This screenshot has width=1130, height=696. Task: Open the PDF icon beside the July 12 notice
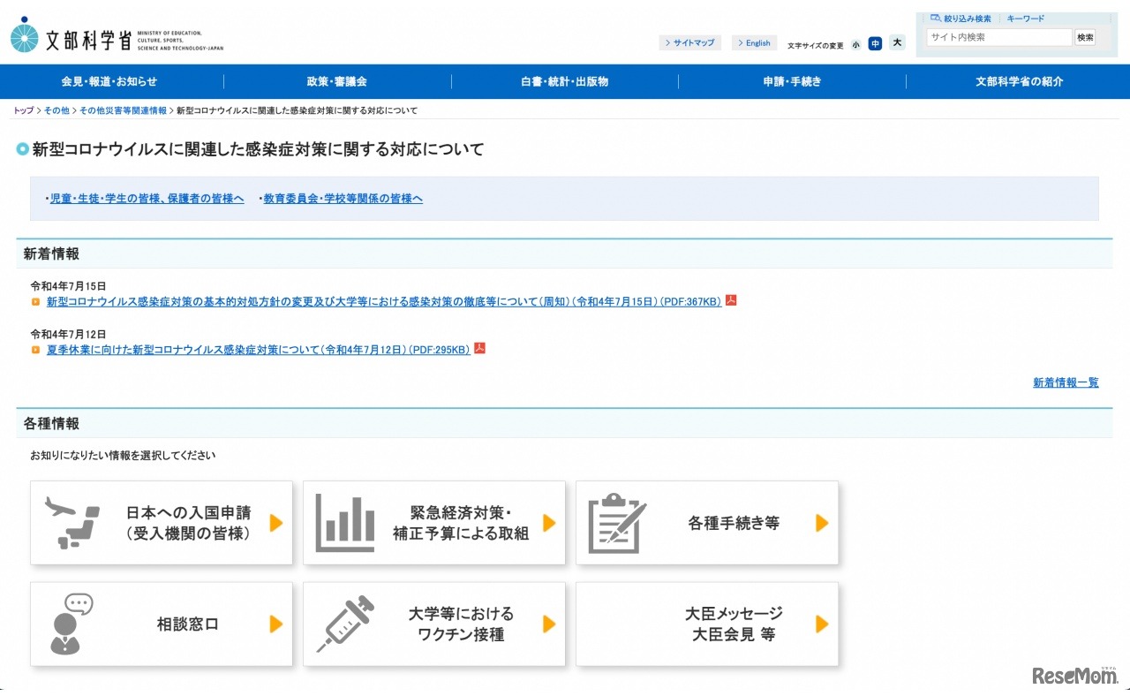[x=479, y=349]
